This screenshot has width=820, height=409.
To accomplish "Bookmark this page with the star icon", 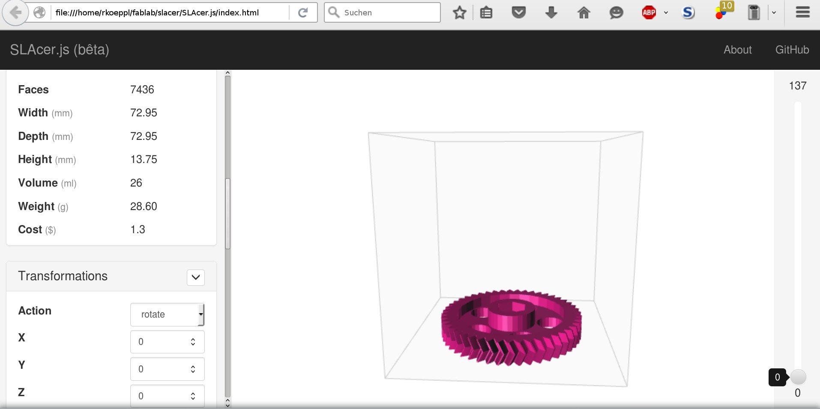I will tap(459, 13).
